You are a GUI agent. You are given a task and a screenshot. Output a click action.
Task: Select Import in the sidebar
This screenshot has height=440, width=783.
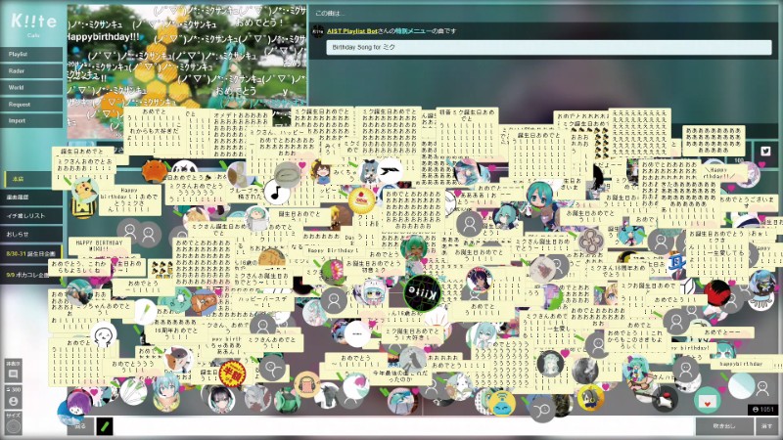(x=31, y=120)
